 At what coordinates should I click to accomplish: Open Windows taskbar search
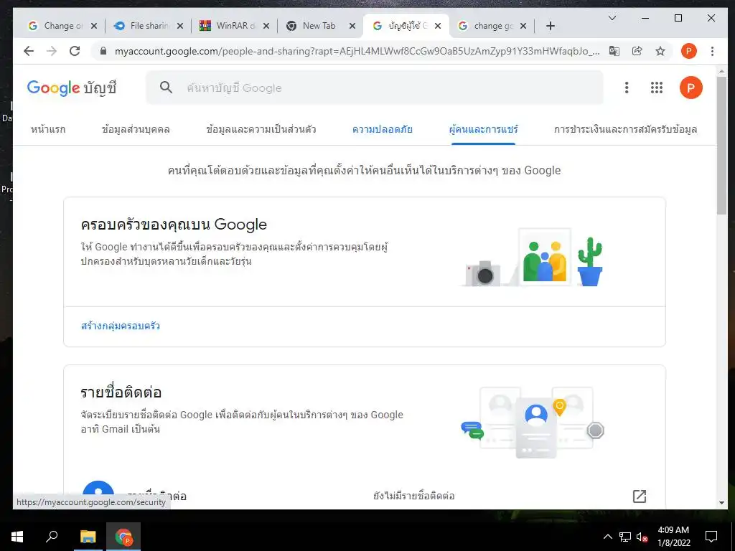click(52, 537)
